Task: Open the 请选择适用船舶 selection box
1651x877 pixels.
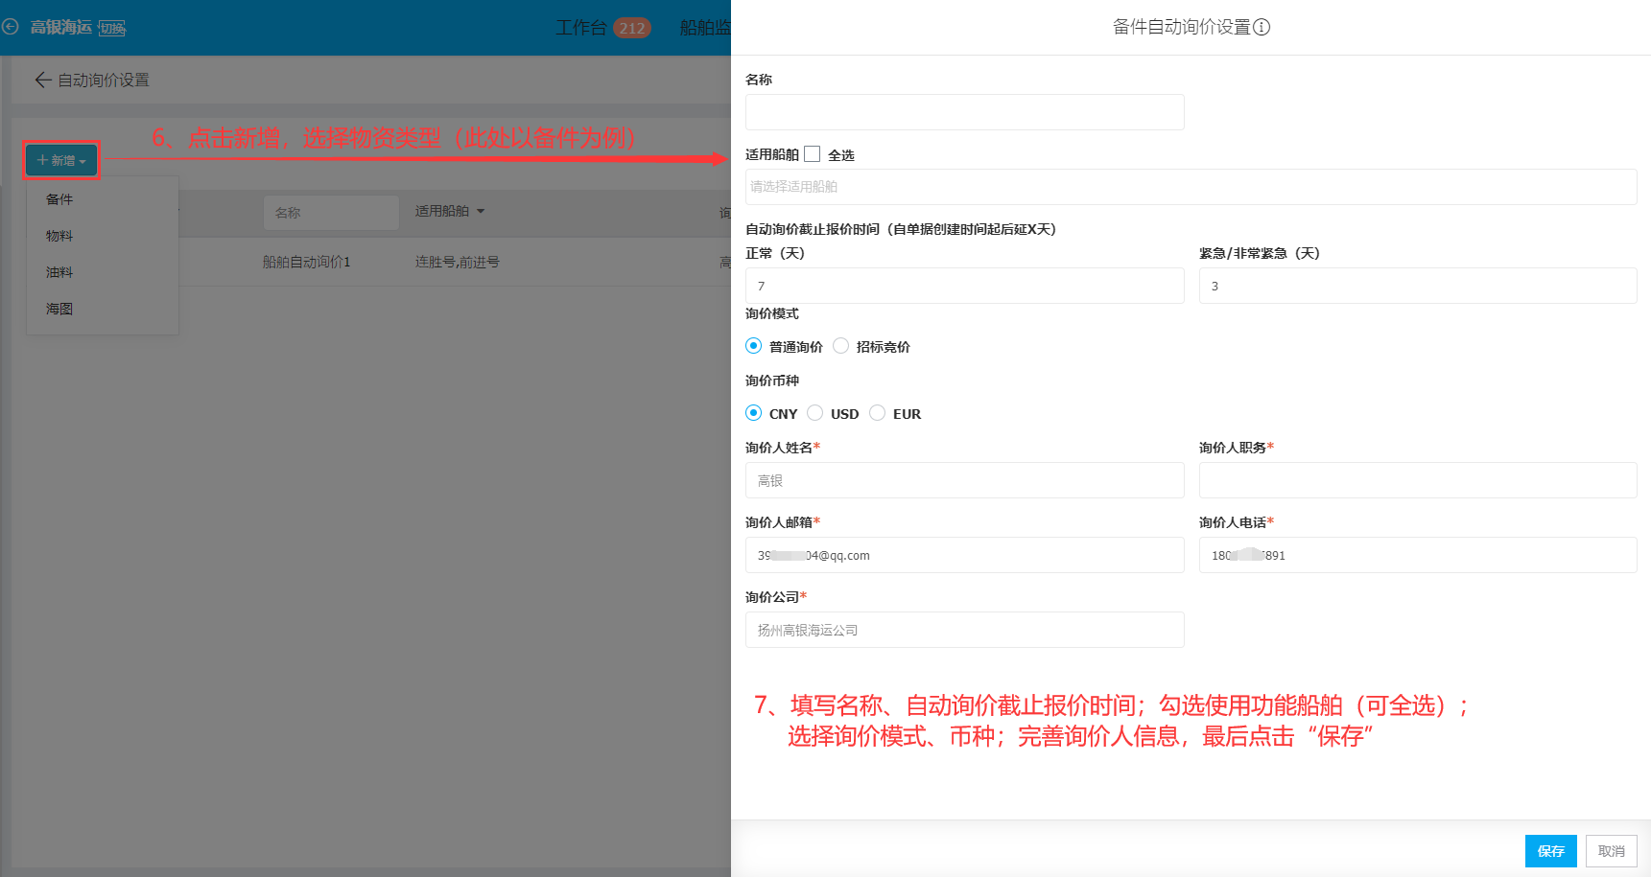Action: pyautogui.click(x=1191, y=187)
